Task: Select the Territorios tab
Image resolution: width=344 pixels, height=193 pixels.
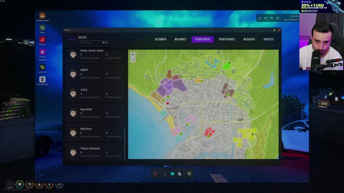Action: [x=203, y=39]
